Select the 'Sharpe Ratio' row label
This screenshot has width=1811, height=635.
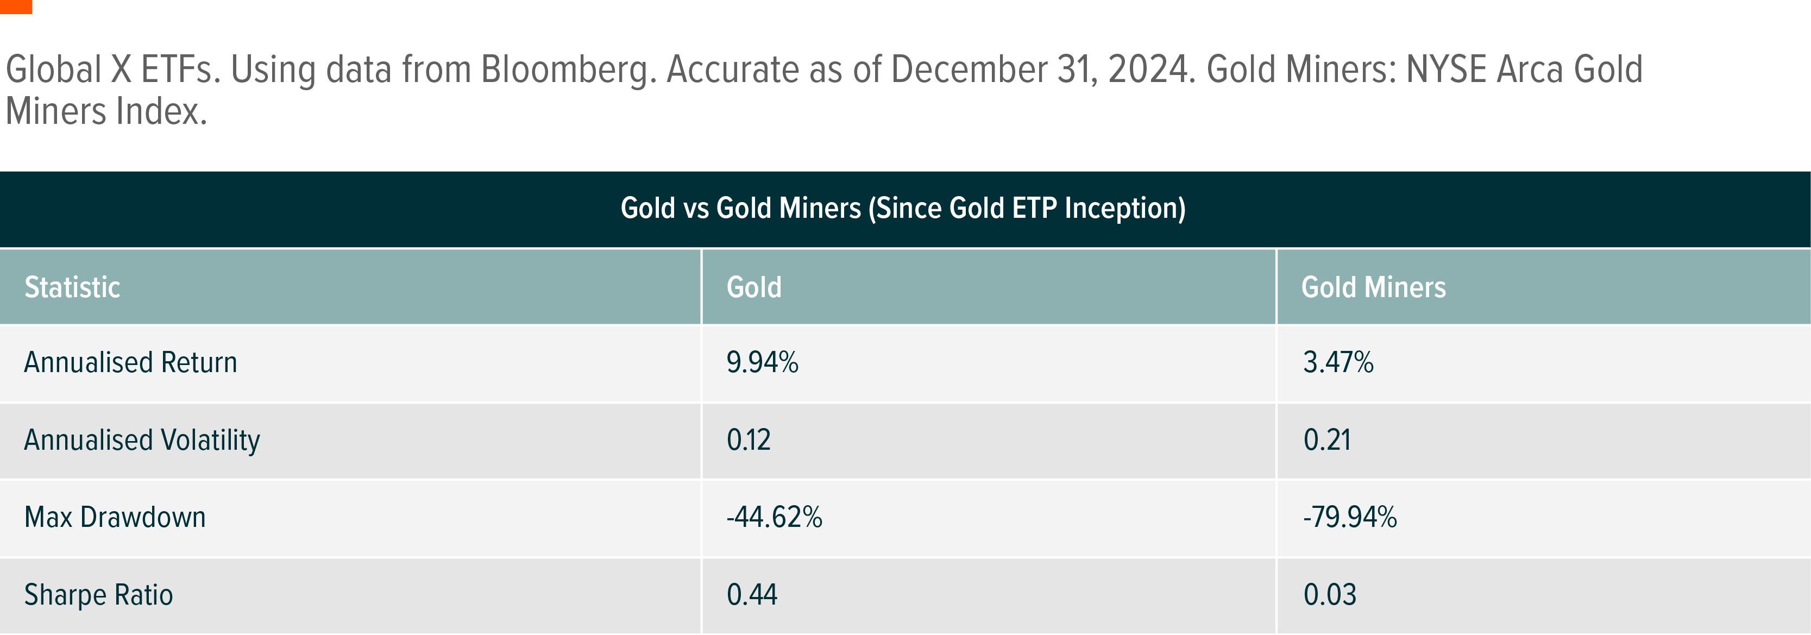tap(98, 595)
